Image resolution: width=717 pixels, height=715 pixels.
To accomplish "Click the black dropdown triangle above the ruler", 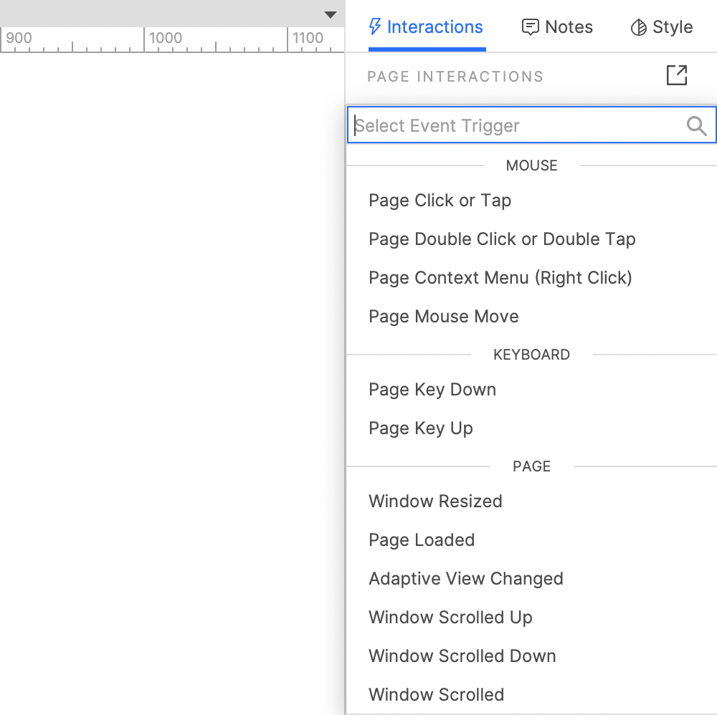I will point(331,14).
